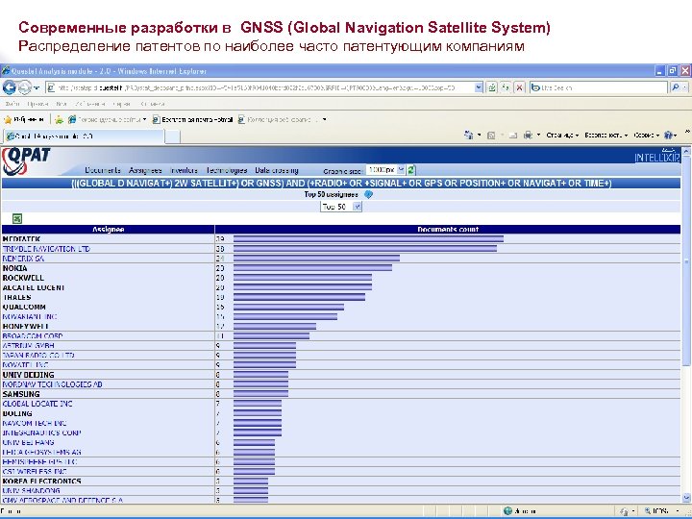This screenshot has height=519, width=692.
Task: Click the Intellixir logo
Action: pos(657,156)
